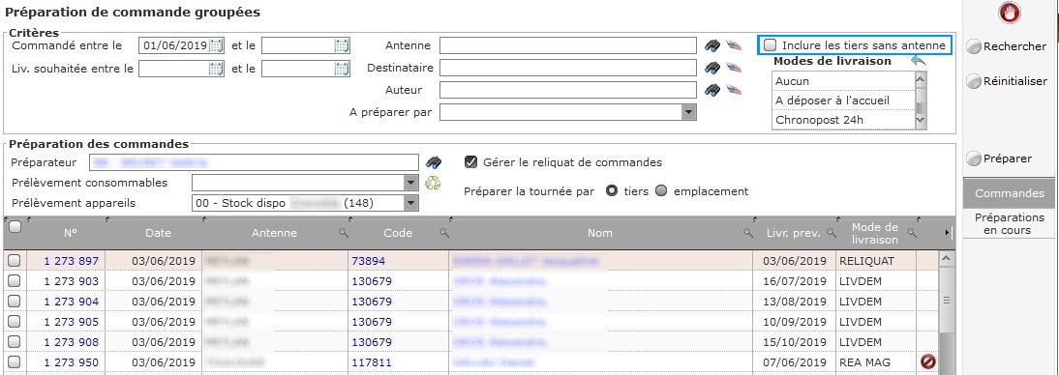Click the binoculars icon next to Auteur
Viewport: 1059px width, 375px height.
pos(711,90)
